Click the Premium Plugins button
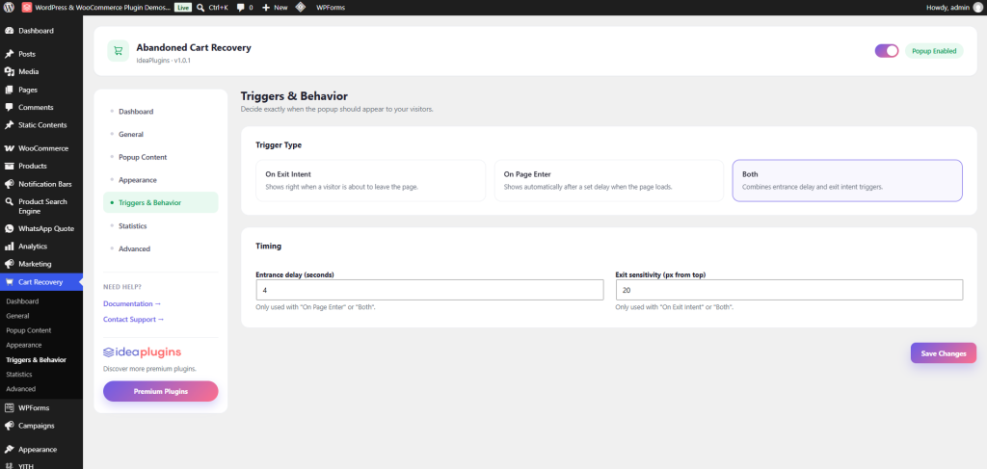Viewport: 987px width, 469px height. pos(161,391)
